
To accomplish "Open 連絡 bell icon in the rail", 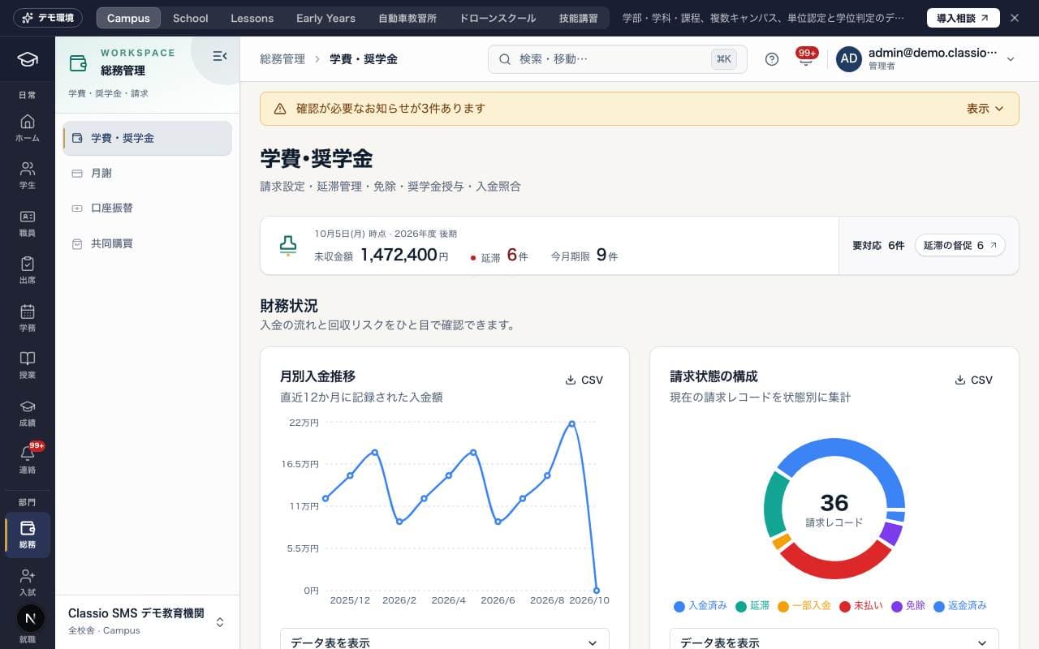I will click(28, 460).
